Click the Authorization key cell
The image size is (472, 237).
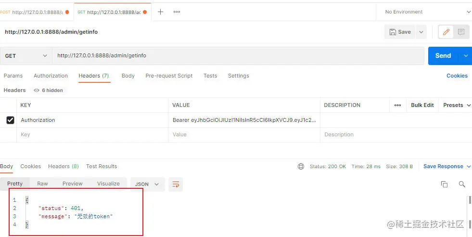pos(92,120)
